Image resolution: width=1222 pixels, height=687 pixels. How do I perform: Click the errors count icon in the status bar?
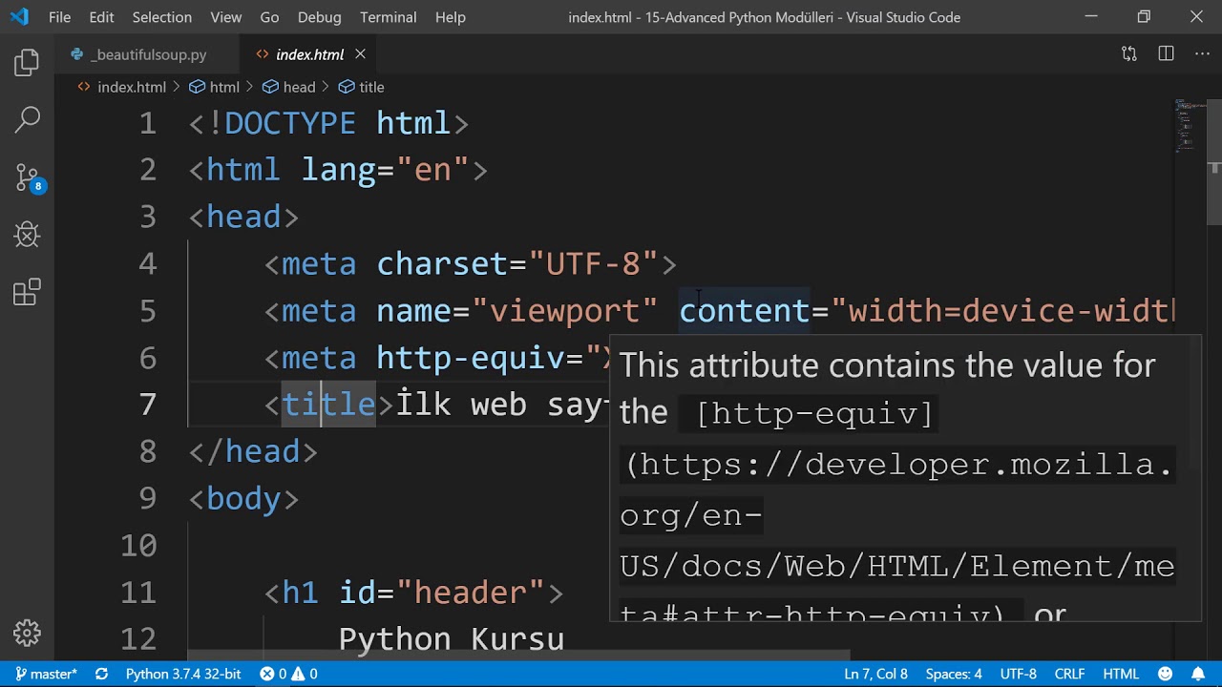point(267,674)
